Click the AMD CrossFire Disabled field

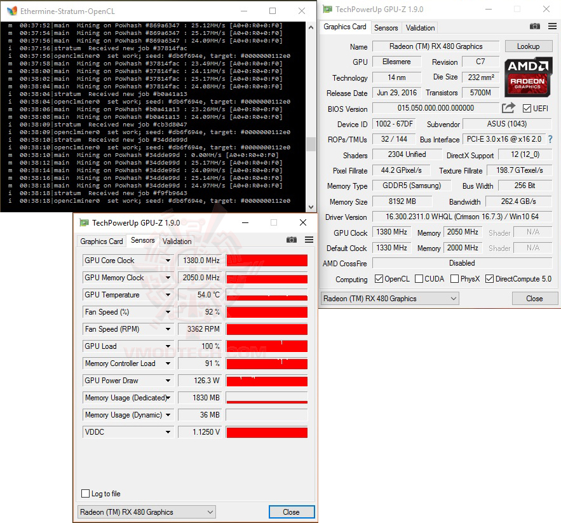click(x=462, y=263)
